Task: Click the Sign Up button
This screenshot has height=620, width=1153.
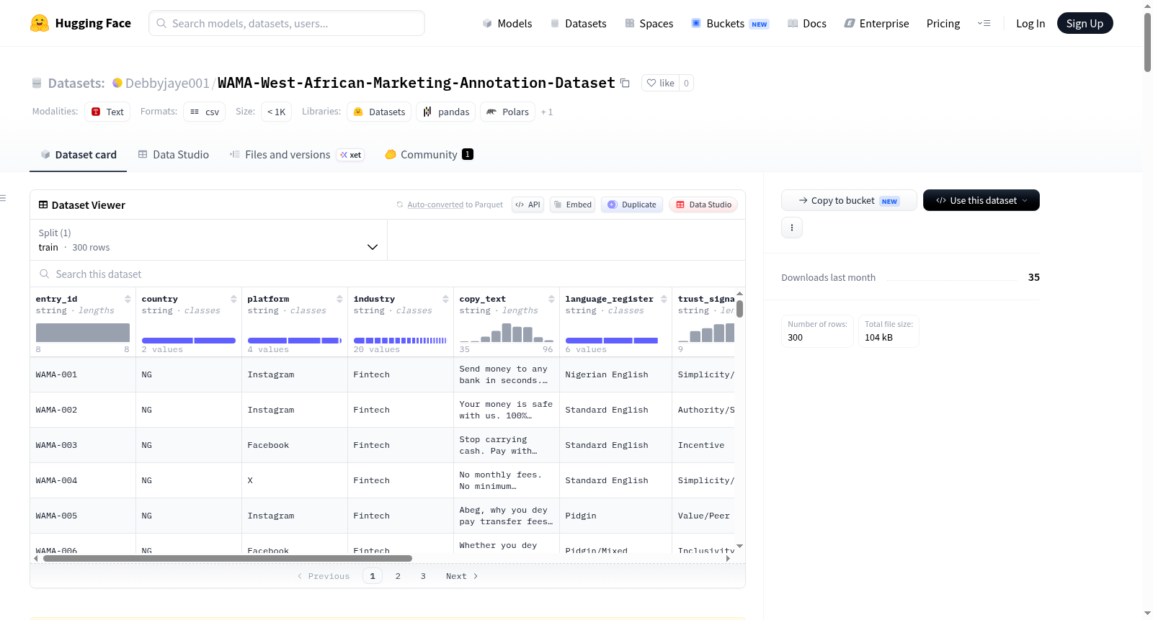Action: tap(1085, 24)
